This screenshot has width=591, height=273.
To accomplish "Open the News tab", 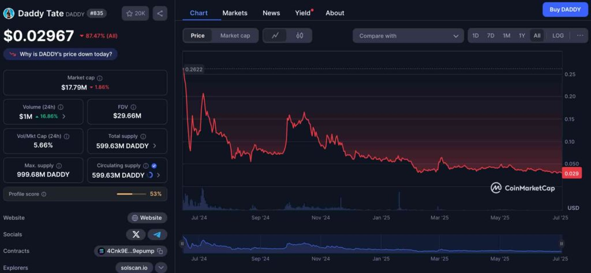I will (271, 13).
